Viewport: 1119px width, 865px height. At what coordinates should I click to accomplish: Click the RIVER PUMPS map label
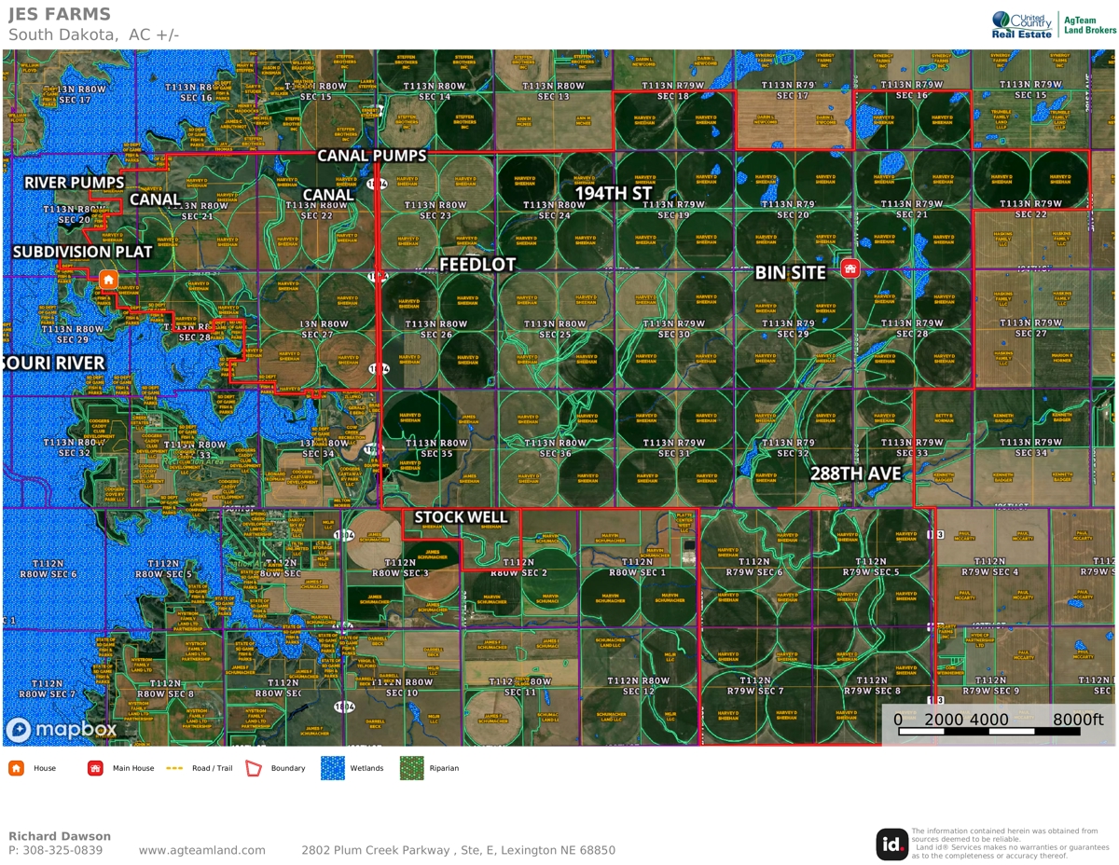(x=74, y=182)
